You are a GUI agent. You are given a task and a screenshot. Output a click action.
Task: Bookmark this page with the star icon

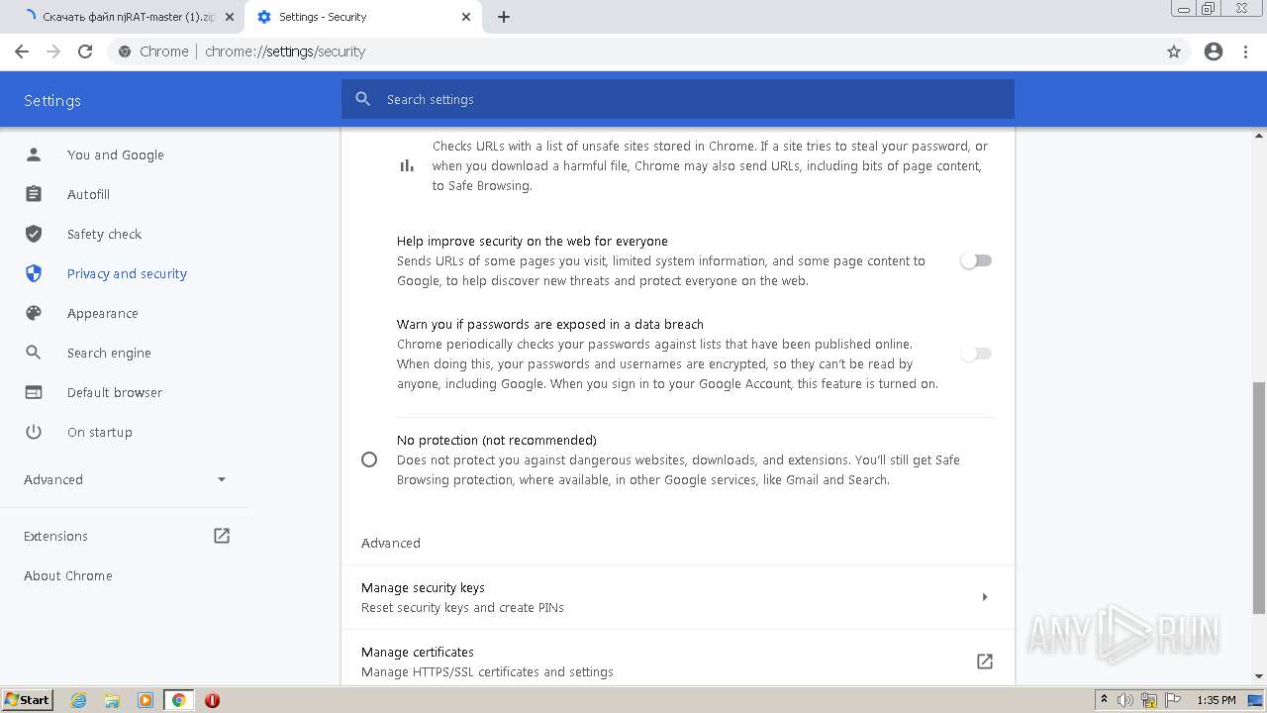pos(1174,51)
